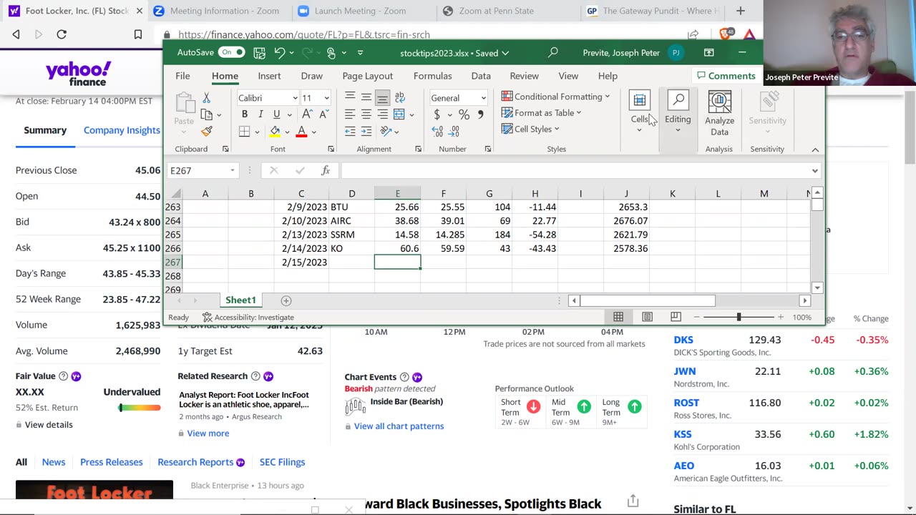Open the Review tab
The height and width of the screenshot is (515, 916).
[x=524, y=76]
